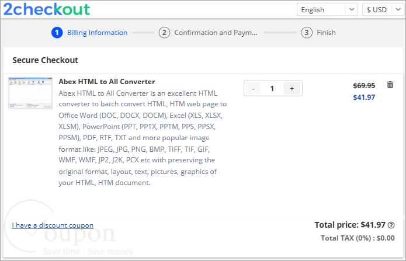Click step number 2 circle
Image resolution: width=406 pixels, height=261 pixels.
click(164, 33)
